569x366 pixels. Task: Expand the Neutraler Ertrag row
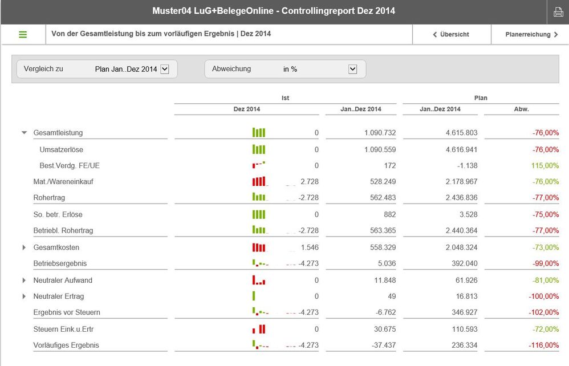(24, 296)
